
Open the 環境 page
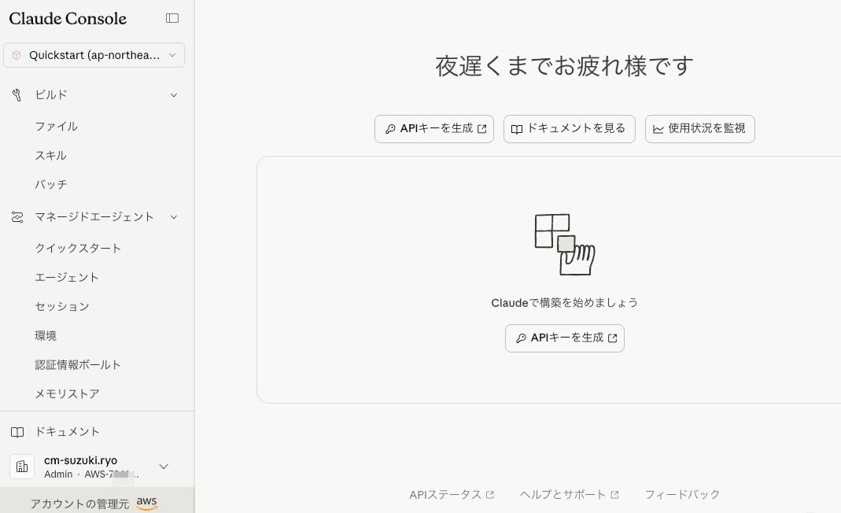coord(46,335)
